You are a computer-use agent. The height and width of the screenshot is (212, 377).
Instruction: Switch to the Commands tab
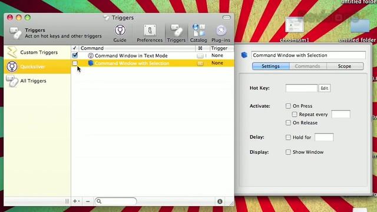(x=307, y=66)
